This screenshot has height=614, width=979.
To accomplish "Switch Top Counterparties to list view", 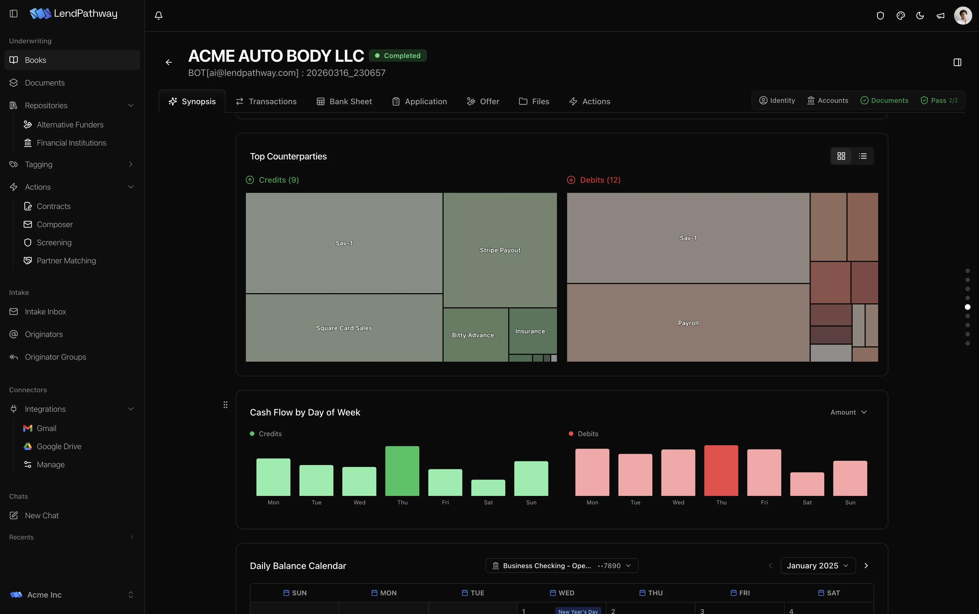I will click(x=863, y=156).
